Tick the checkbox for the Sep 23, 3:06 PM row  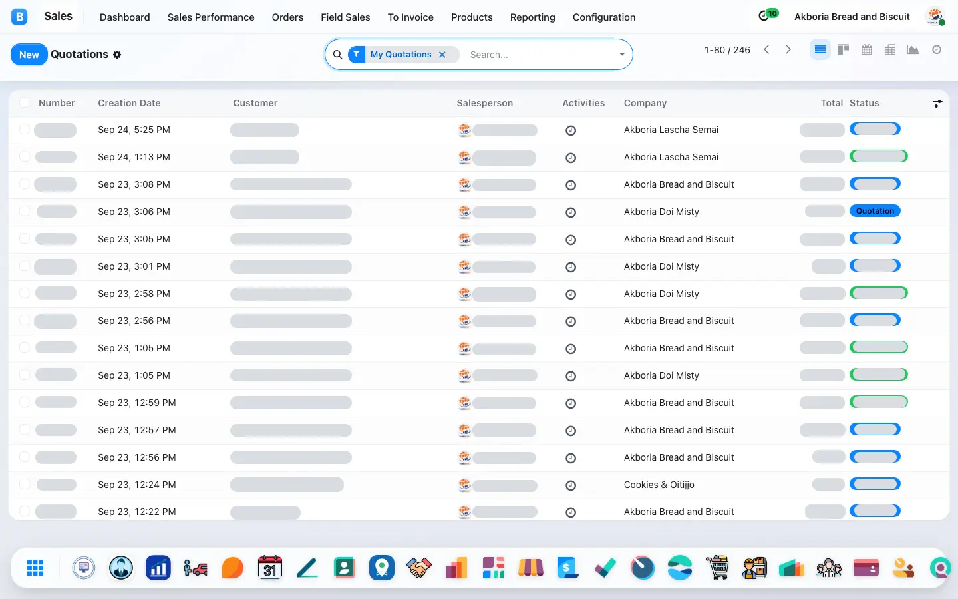(25, 211)
